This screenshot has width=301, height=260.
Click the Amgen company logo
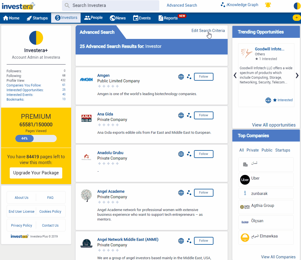pos(86,80)
